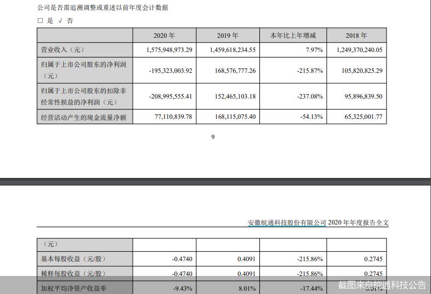Viewport: 431px width, 294px height.
Task: Click the value 95,896,839.50
Action: [364, 96]
